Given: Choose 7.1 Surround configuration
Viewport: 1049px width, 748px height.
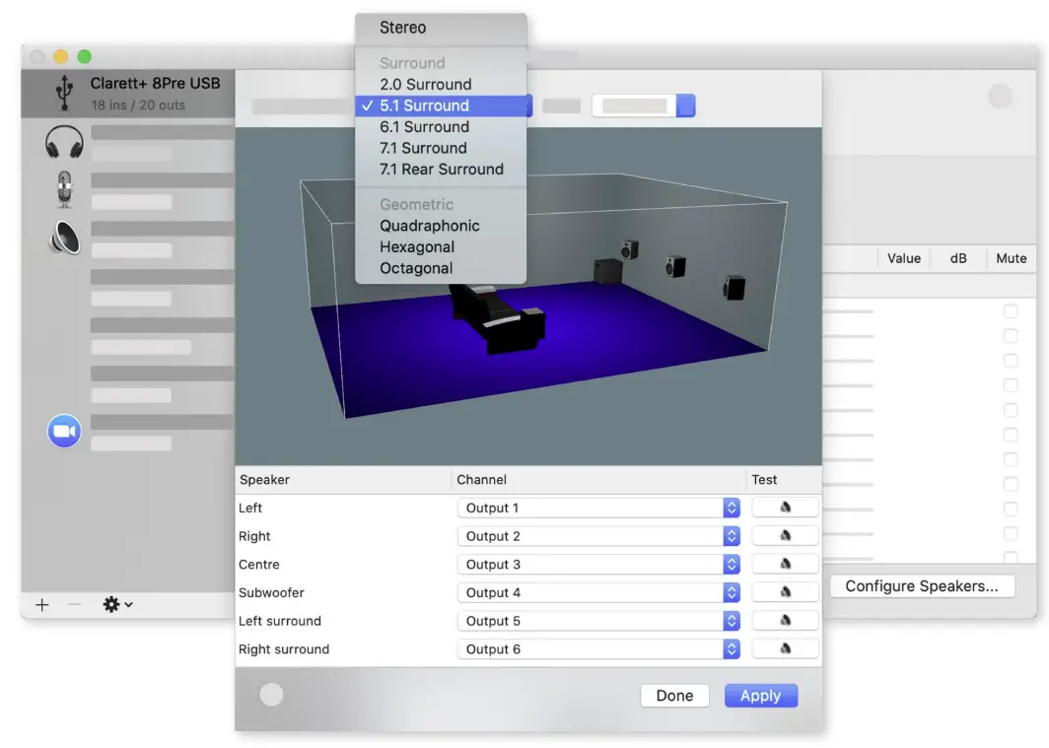Looking at the screenshot, I should point(441,149).
